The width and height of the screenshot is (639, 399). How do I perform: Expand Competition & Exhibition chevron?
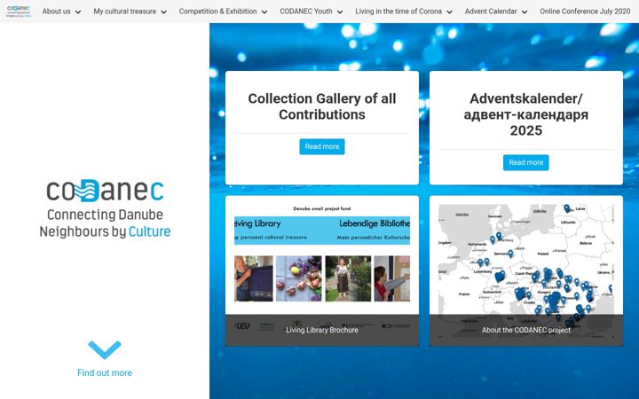coord(264,12)
